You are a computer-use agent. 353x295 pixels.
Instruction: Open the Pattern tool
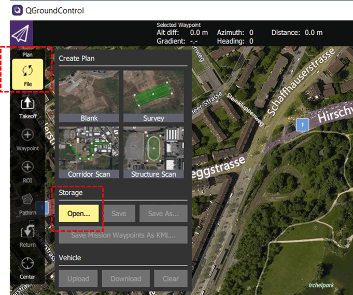click(x=27, y=204)
